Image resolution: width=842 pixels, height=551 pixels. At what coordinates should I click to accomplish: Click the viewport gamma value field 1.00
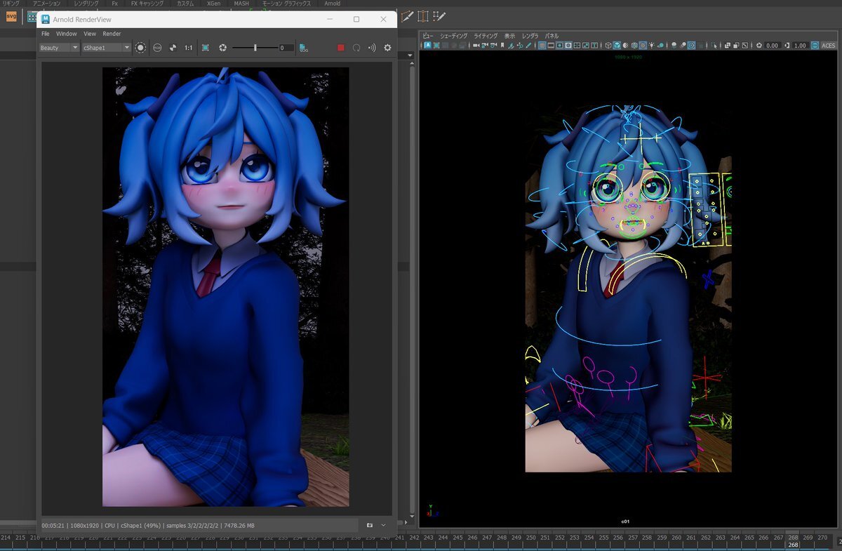coord(799,46)
